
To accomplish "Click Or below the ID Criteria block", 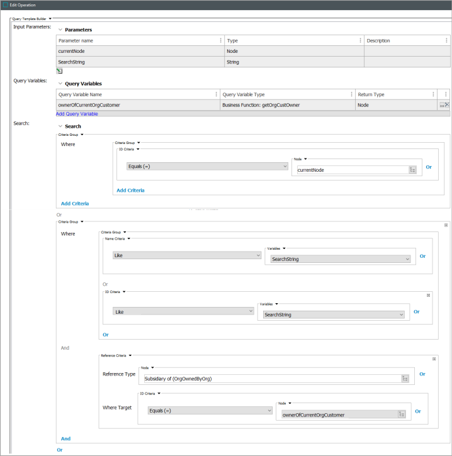I will pyautogui.click(x=106, y=335).
